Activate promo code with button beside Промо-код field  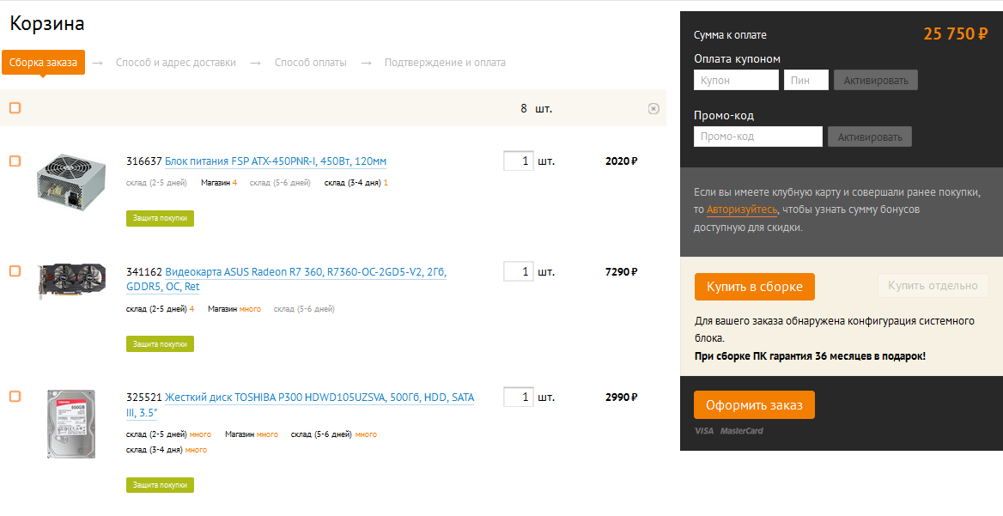[870, 137]
